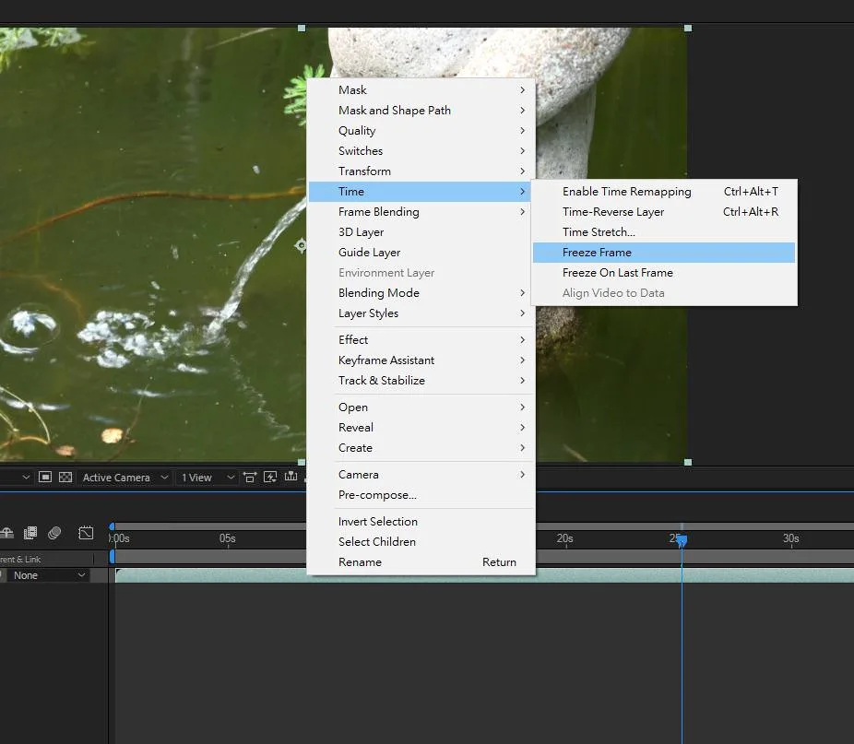Image resolution: width=854 pixels, height=744 pixels.
Task: Enable Motion Blur for the composition
Action: pos(53,533)
